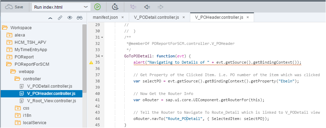Image resolution: width=326 pixels, height=128 pixels.
Task: Open V_PODetail.controller.js file in tree
Action: (50, 86)
